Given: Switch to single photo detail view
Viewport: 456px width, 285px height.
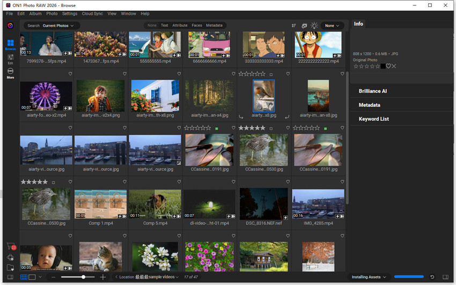Looking at the screenshot, I should (x=32, y=277).
